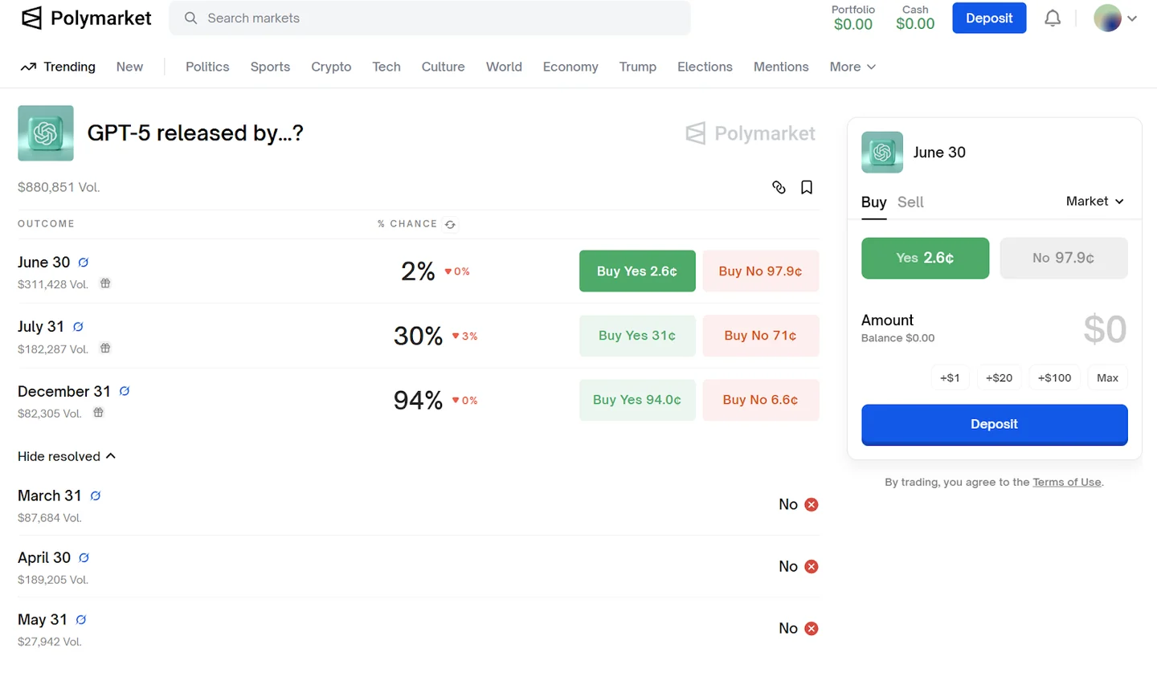Switch to the Buy tab
Viewport: 1157px width, 685px height.
(873, 202)
